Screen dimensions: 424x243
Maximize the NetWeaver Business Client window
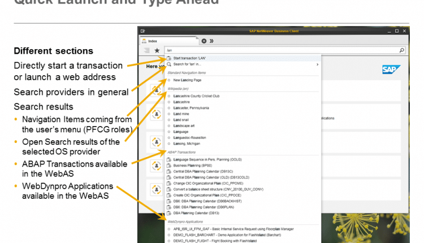click(397, 31)
